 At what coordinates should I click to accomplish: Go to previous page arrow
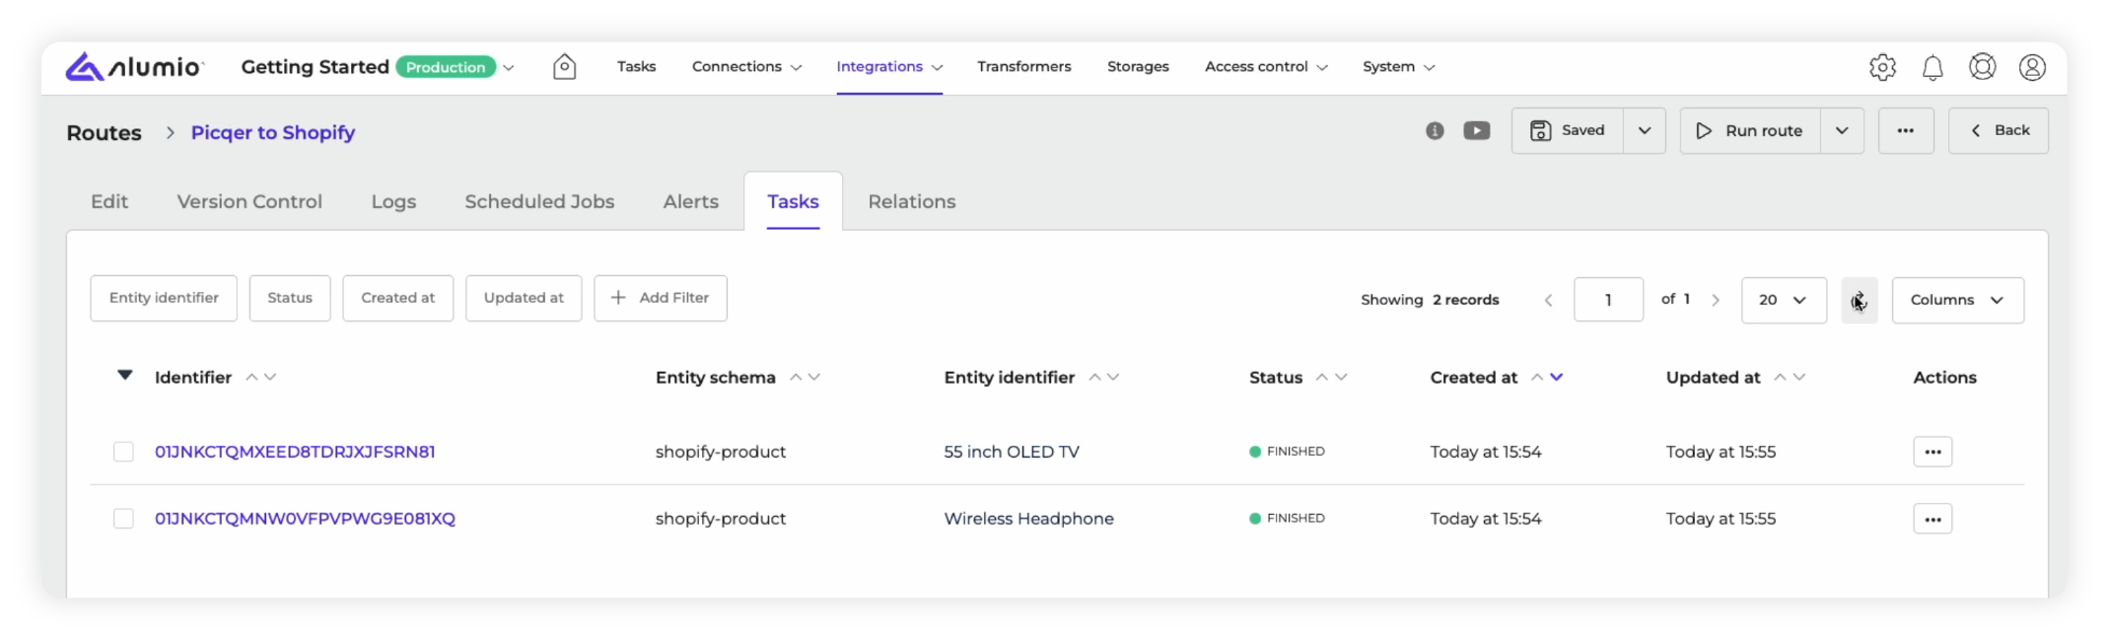click(x=1548, y=300)
